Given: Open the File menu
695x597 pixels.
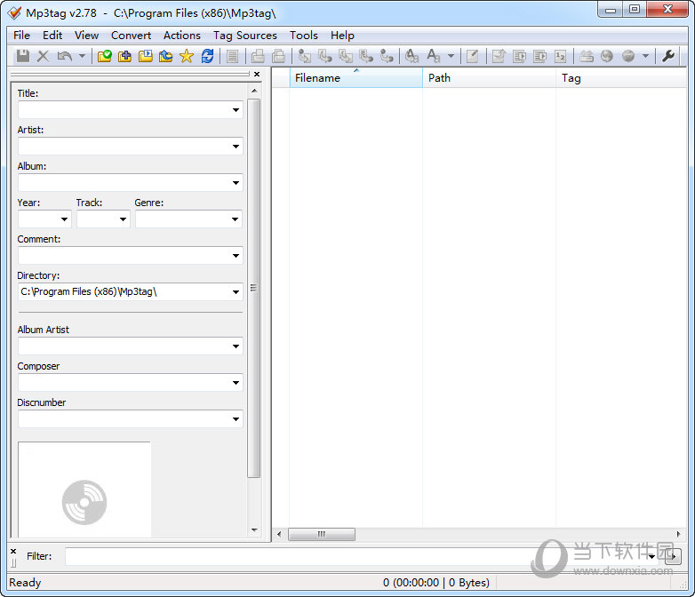Looking at the screenshot, I should click(21, 36).
